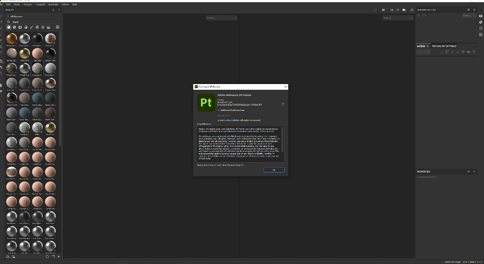Switch to the Layers tab

pos(421,46)
